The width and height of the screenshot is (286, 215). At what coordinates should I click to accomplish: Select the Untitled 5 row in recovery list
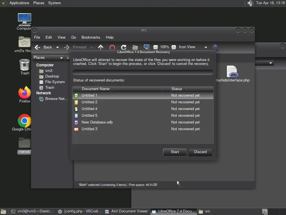(143, 116)
